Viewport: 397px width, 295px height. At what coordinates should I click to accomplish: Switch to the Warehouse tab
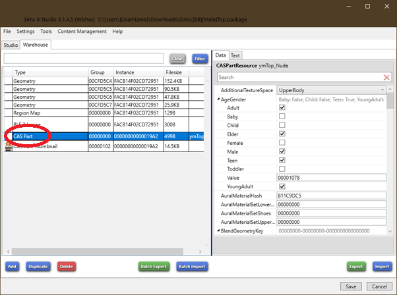36,45
